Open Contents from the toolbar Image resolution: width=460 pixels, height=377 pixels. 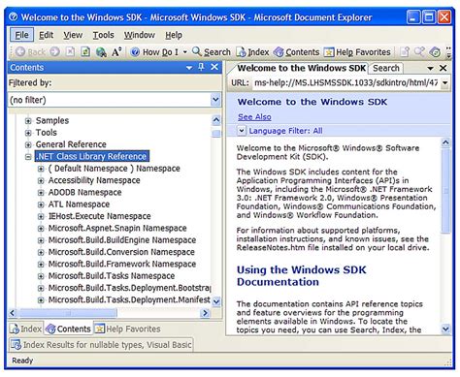pyautogui.click(x=296, y=52)
